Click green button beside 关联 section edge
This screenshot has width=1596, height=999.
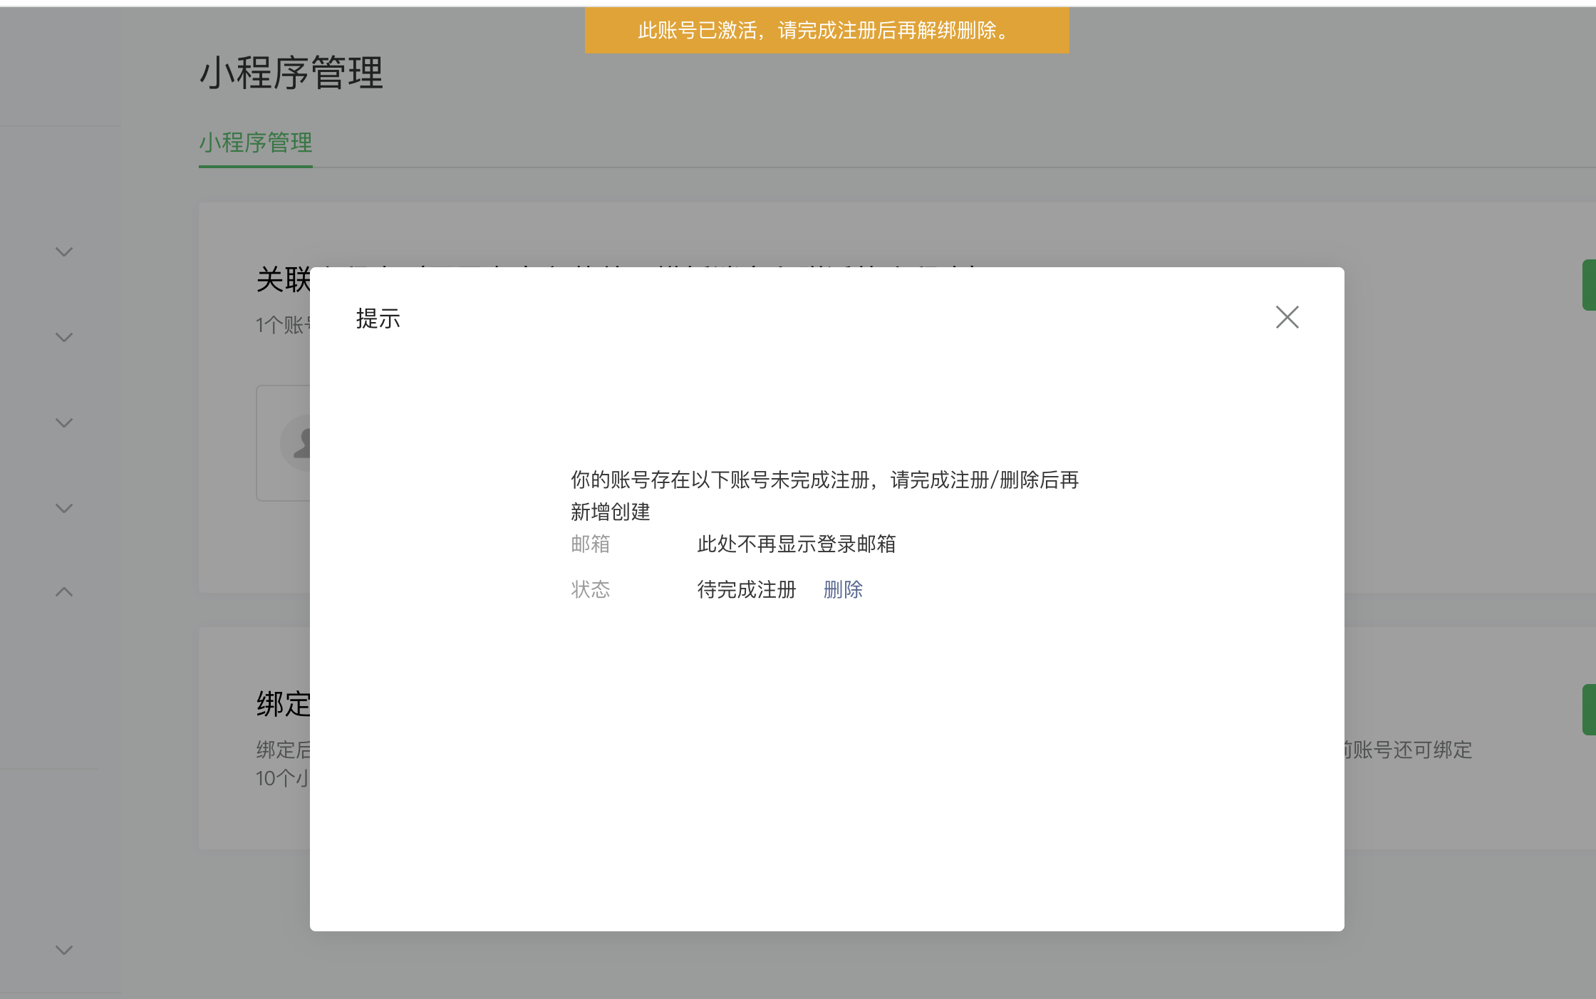[x=1589, y=285]
